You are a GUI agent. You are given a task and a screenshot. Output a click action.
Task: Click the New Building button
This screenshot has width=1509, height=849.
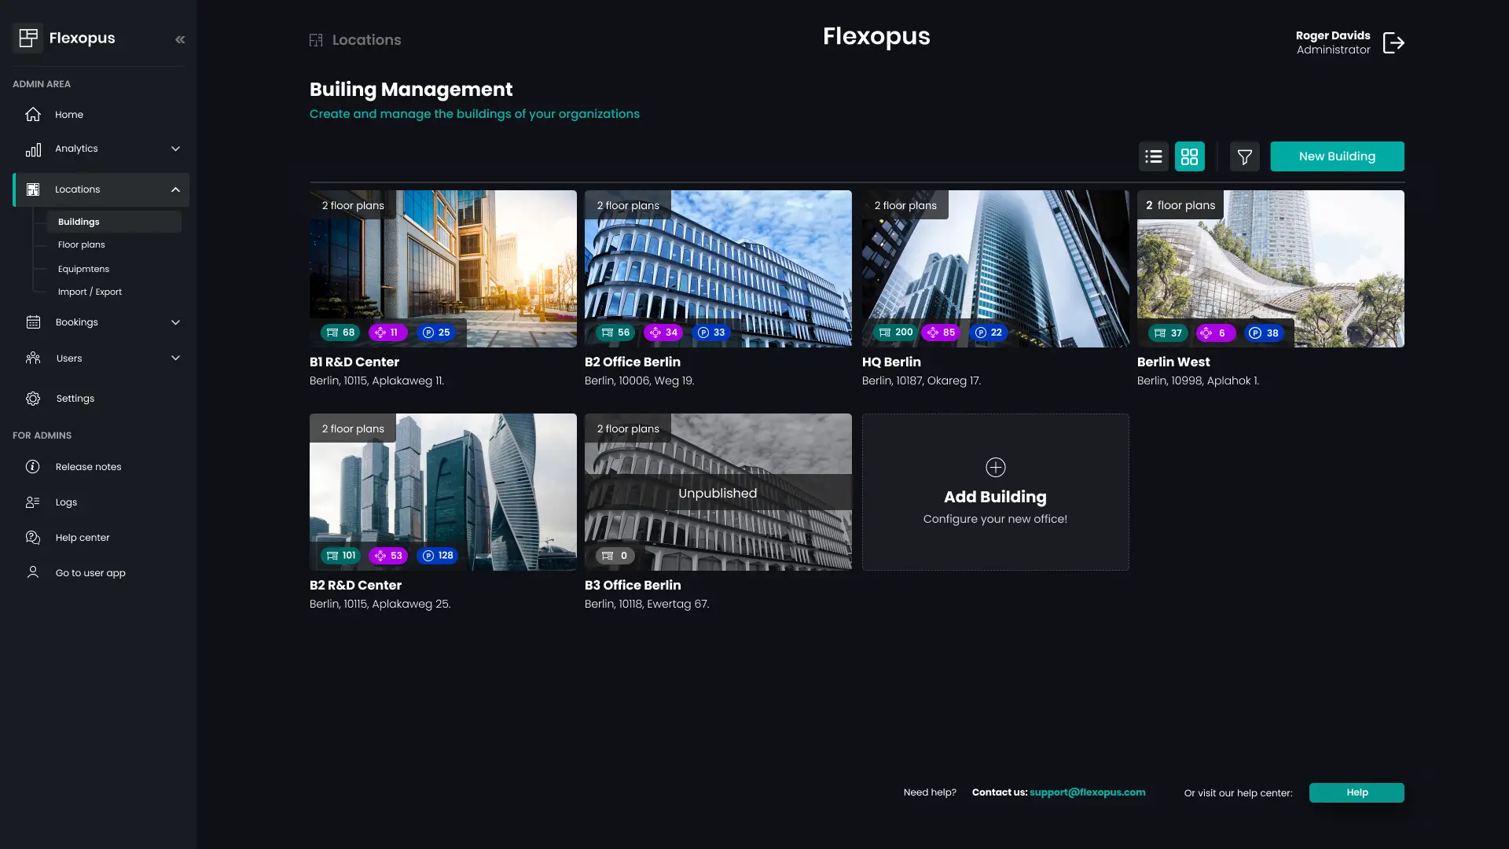point(1337,156)
